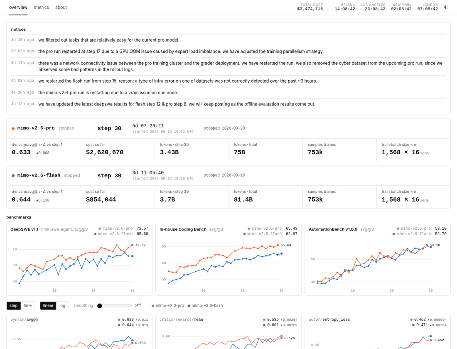The width and height of the screenshot is (457, 349).
Task: Click the flash tokens step 30 value 3.7B
Action: [x=167, y=199]
